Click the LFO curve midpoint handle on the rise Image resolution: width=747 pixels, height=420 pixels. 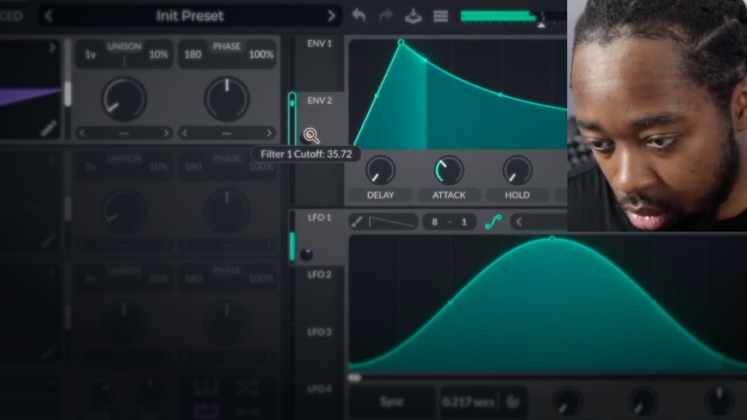(x=449, y=302)
